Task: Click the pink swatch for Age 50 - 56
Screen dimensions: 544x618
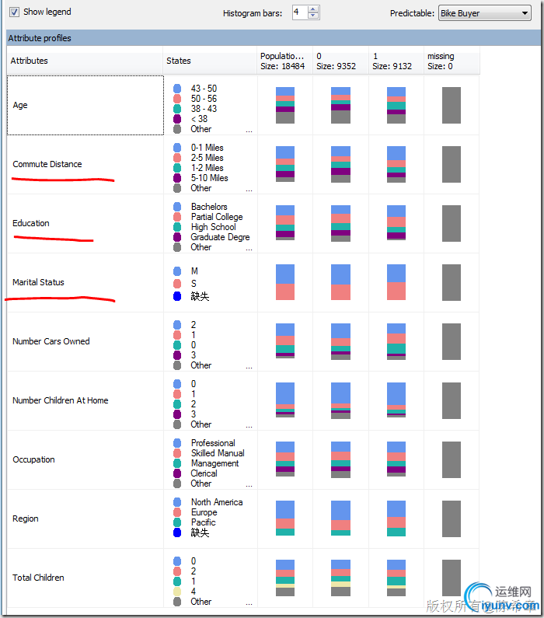Action: point(177,99)
